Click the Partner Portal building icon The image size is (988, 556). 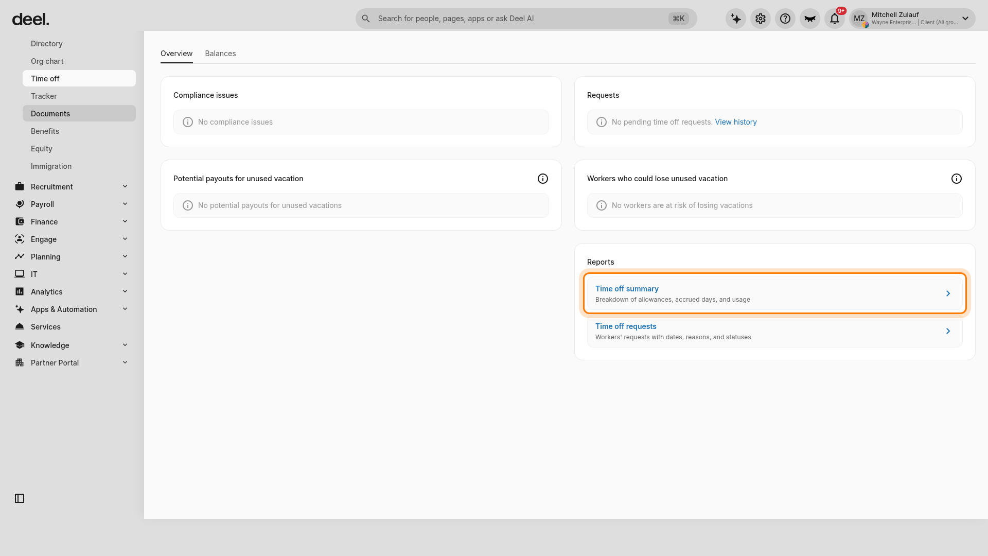(20, 362)
